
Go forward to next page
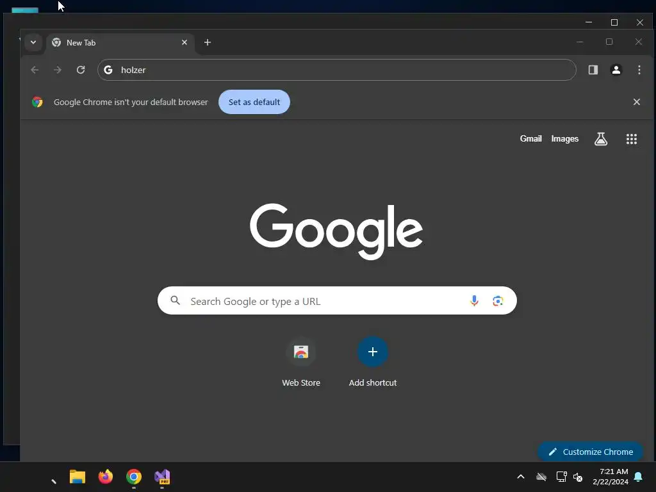click(58, 70)
